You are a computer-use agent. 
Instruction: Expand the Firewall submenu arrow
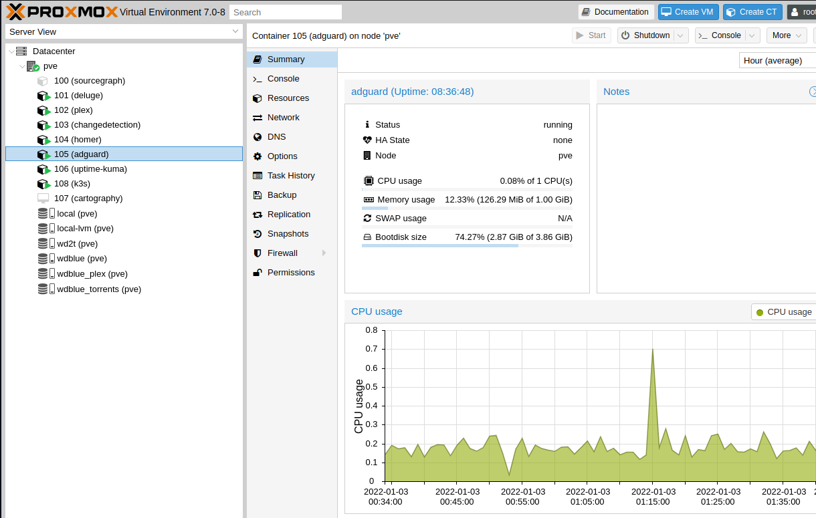click(324, 253)
